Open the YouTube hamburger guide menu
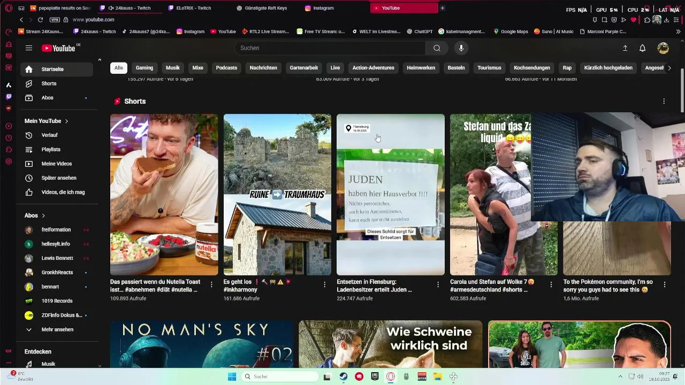Screen dimensions: 685x385 [x=29, y=48]
